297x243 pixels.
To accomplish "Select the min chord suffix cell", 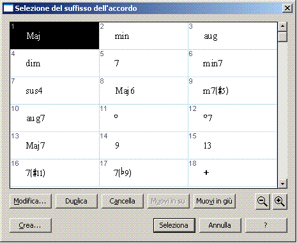I will click(x=144, y=36).
